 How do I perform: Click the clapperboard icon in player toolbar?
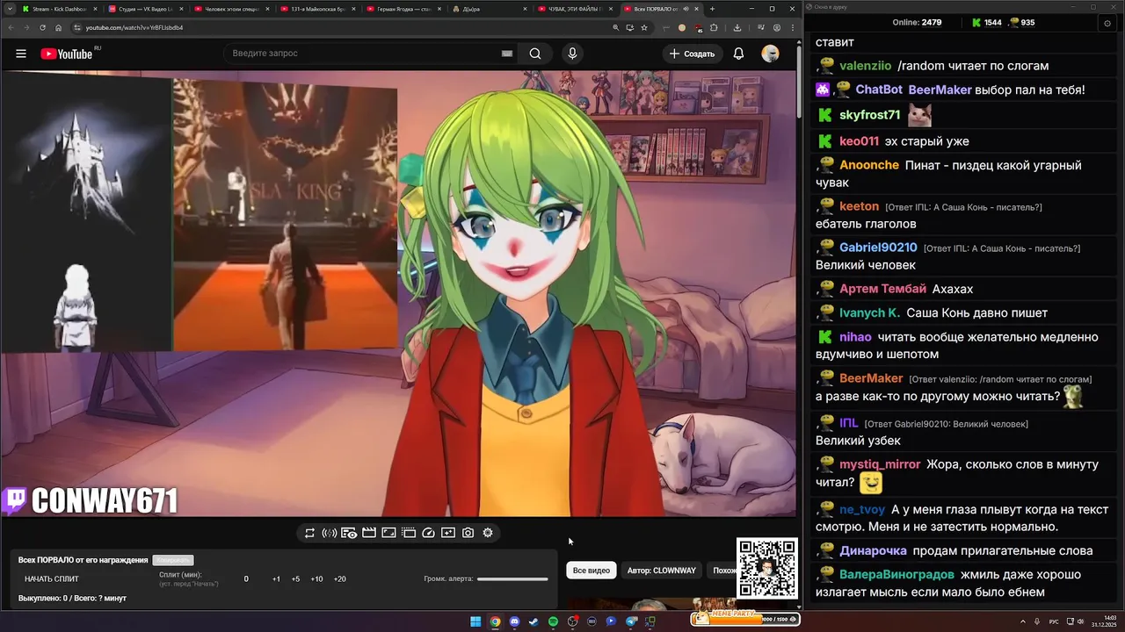pyautogui.click(x=369, y=533)
